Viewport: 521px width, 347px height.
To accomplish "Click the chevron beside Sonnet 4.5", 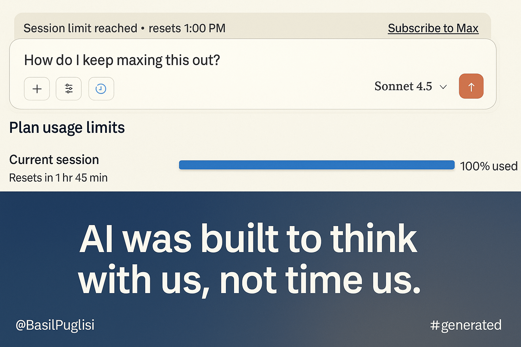I will tap(443, 87).
